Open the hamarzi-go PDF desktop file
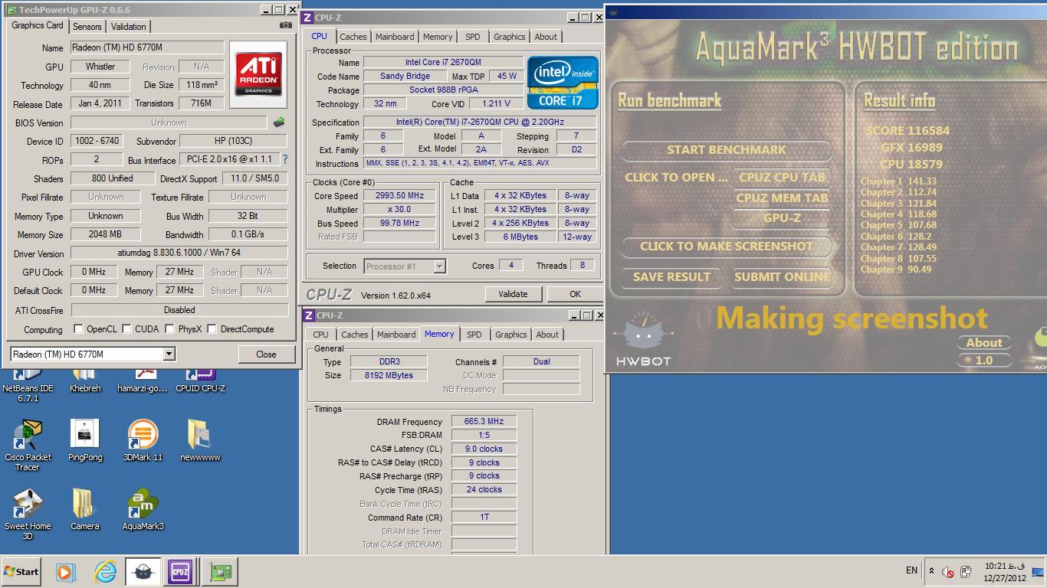This screenshot has height=588, width=1047. [143, 381]
